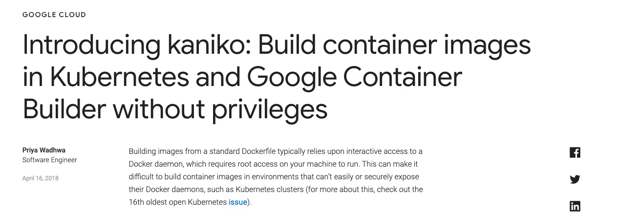Click author name Priya Wadhwa

[x=44, y=150]
